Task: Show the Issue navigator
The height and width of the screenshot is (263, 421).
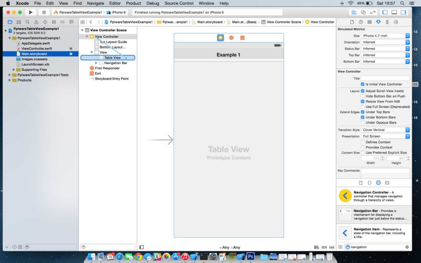Action: coord(36,22)
